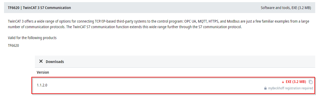Copy the download link with the copy icon
This screenshot has height=96, width=316.
point(311,82)
